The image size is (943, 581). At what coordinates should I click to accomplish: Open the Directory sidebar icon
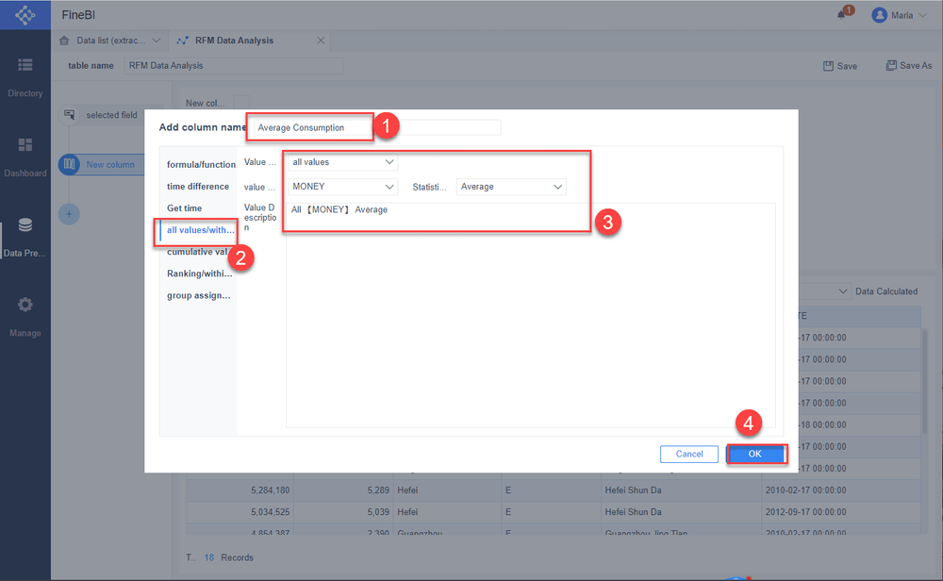pyautogui.click(x=25, y=65)
